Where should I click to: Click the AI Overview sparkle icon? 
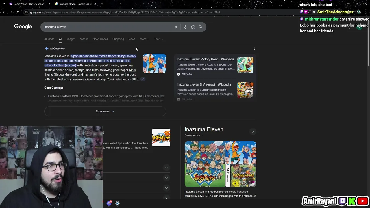pyautogui.click(x=47, y=49)
